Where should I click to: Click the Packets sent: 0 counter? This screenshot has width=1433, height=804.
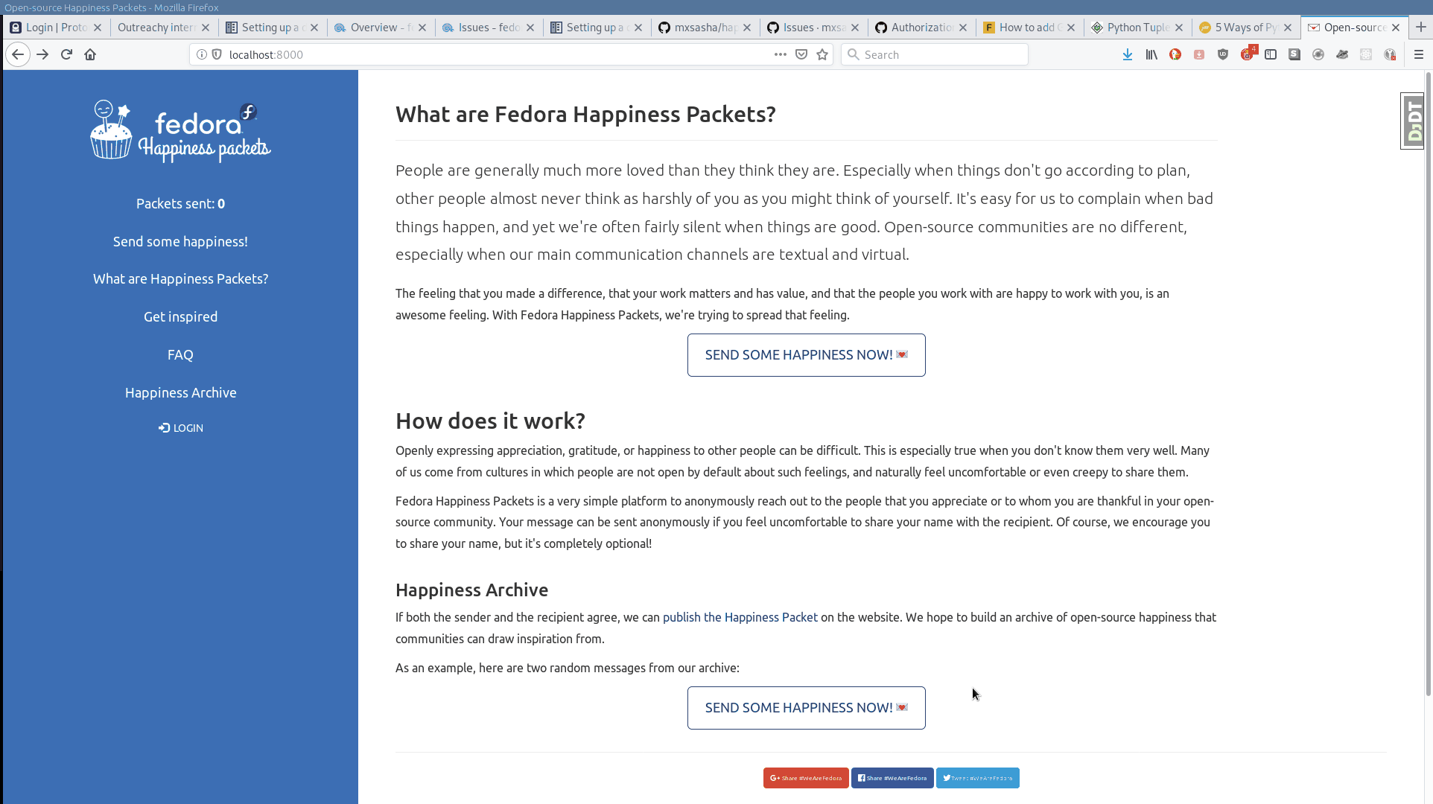180,204
